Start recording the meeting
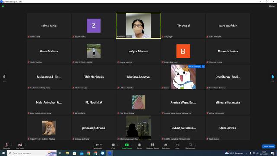277x156 pixels. (x=139, y=146)
